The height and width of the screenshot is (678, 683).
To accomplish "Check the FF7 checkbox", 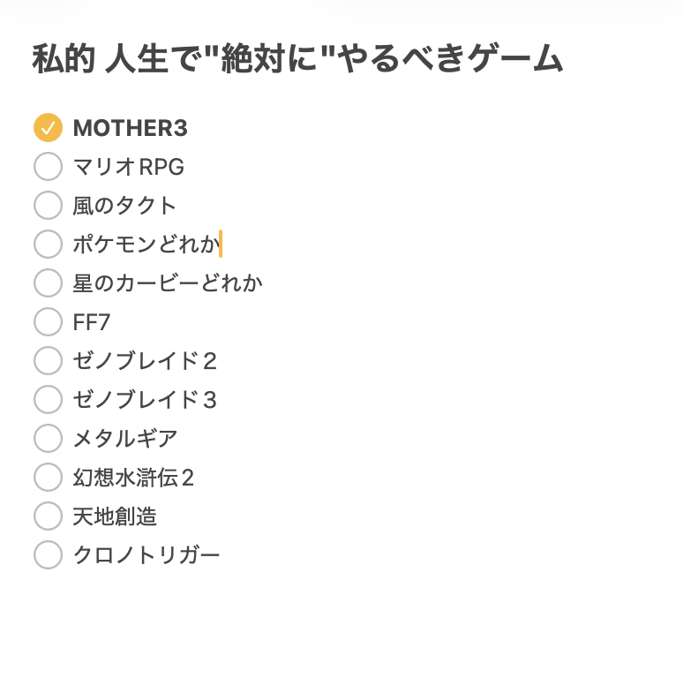I will coord(48,322).
